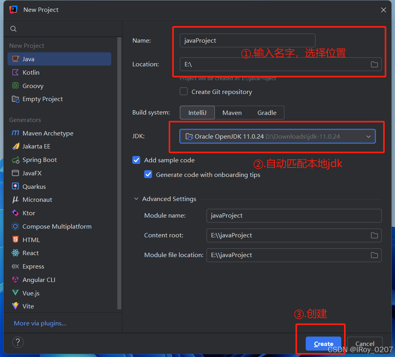
Task: Select Groovy project type
Action: [x=59, y=86]
